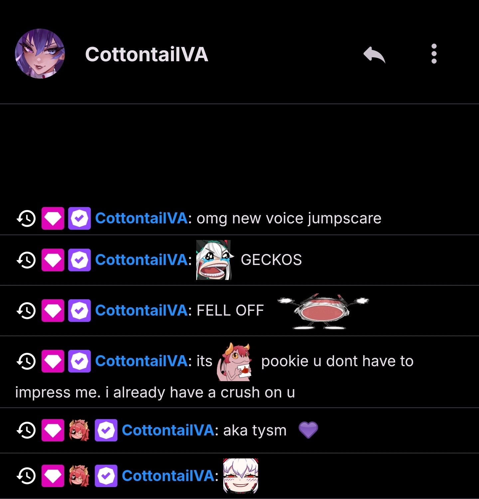Image resolution: width=479 pixels, height=499 pixels.
Task: Click history icon beside 'omg new voice jumpscare'
Action: pos(26,218)
